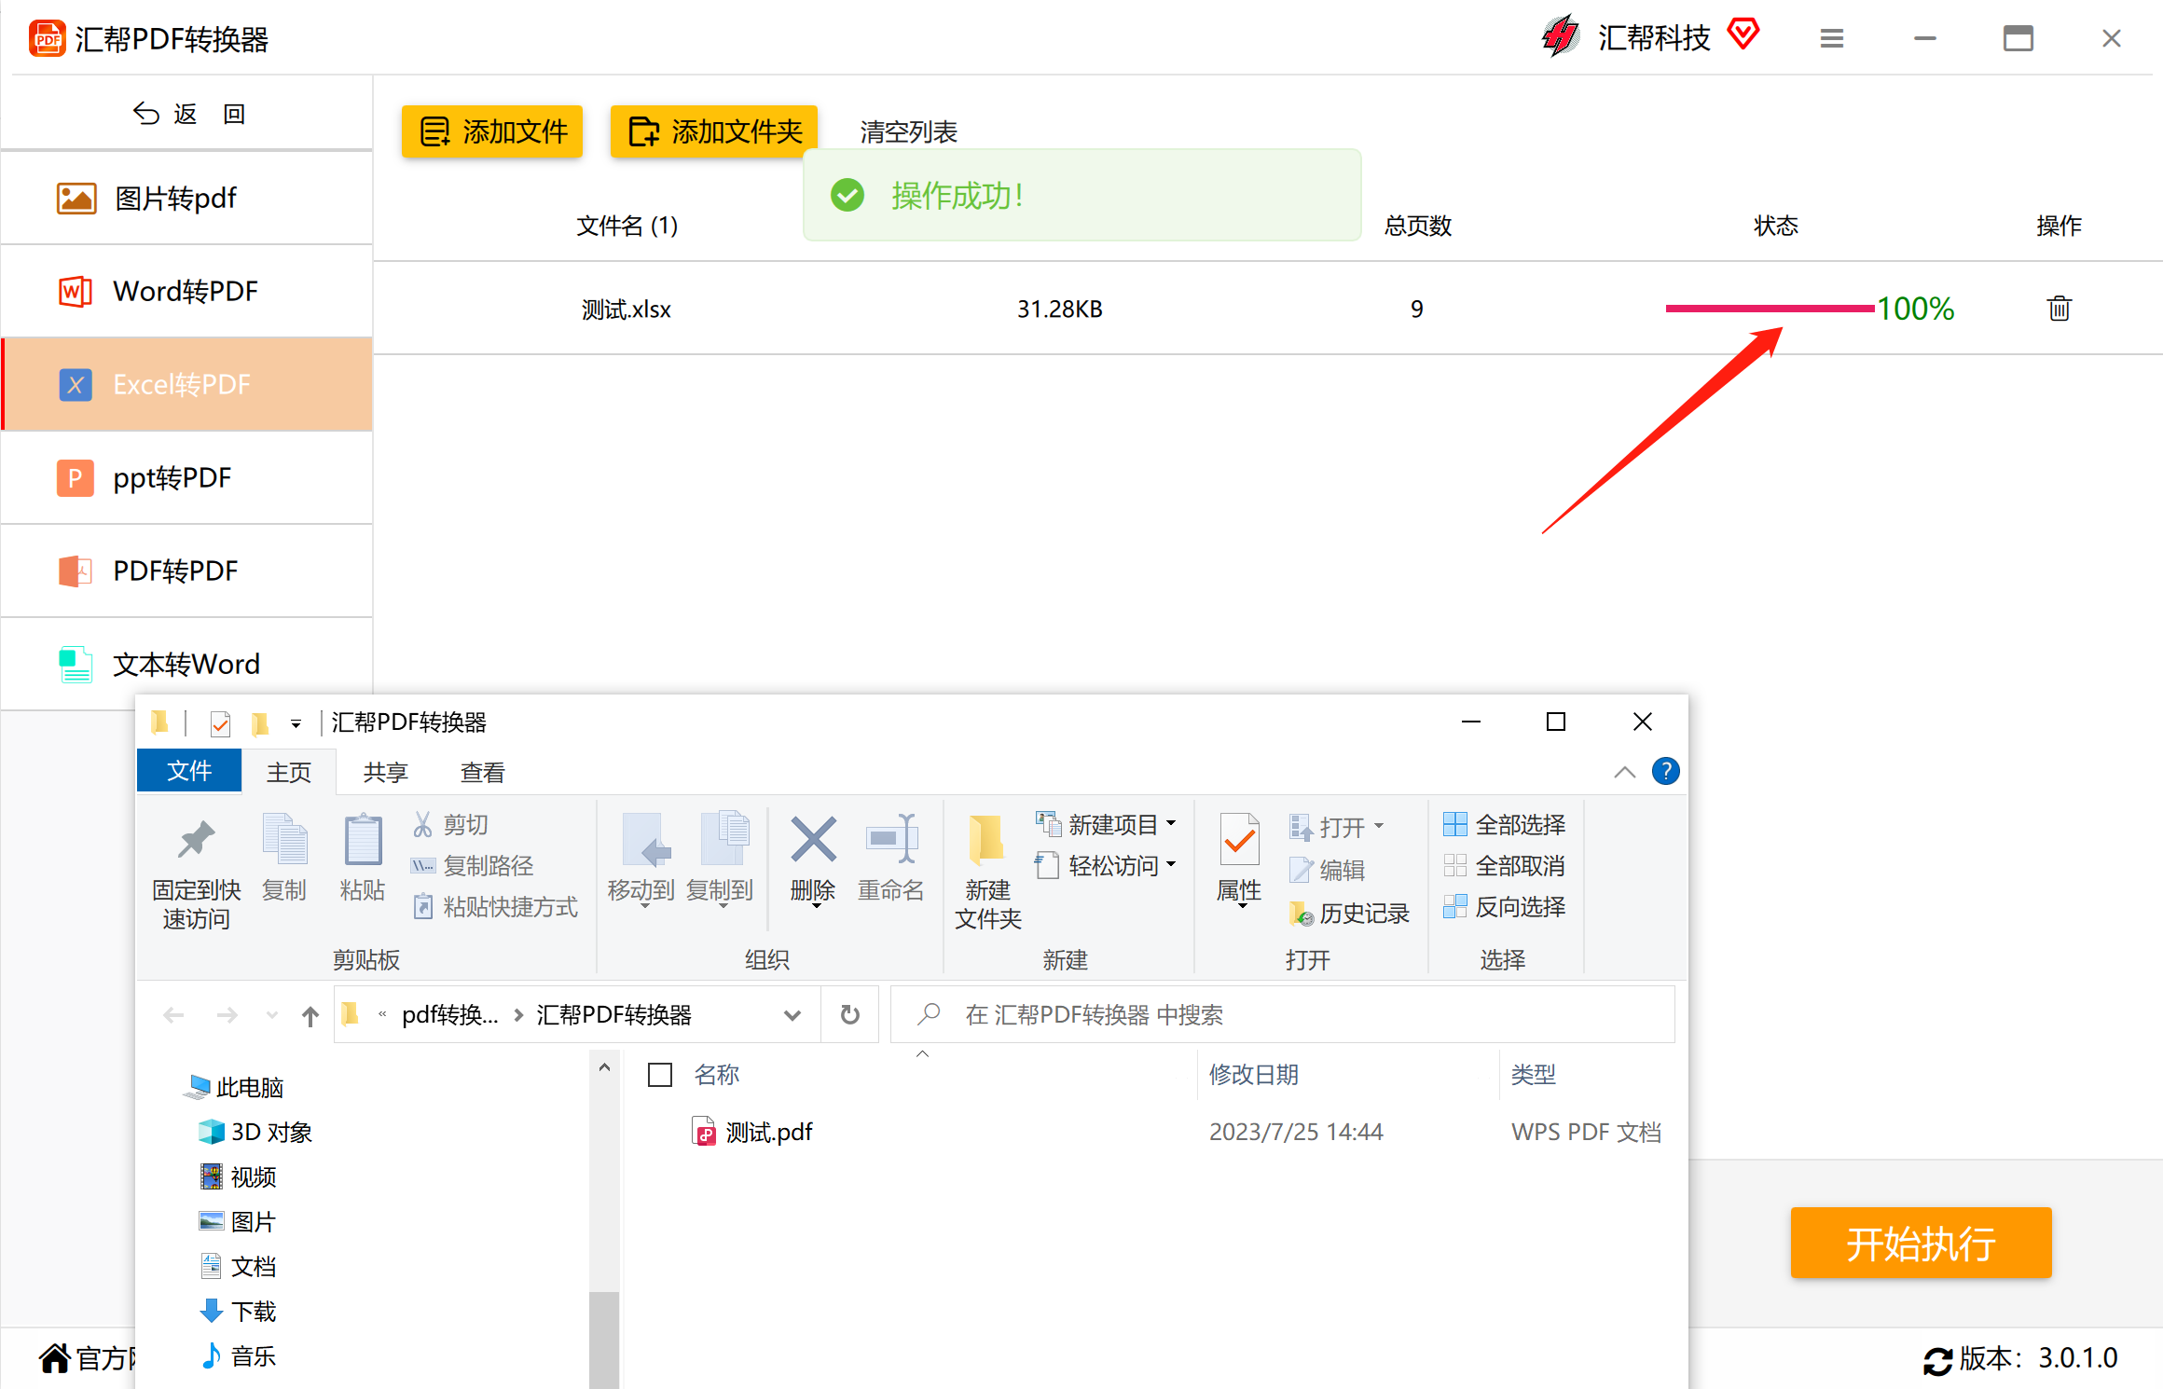Image resolution: width=2163 pixels, height=1389 pixels.
Task: Select Word转PDF in the sidebar
Action: [x=186, y=291]
